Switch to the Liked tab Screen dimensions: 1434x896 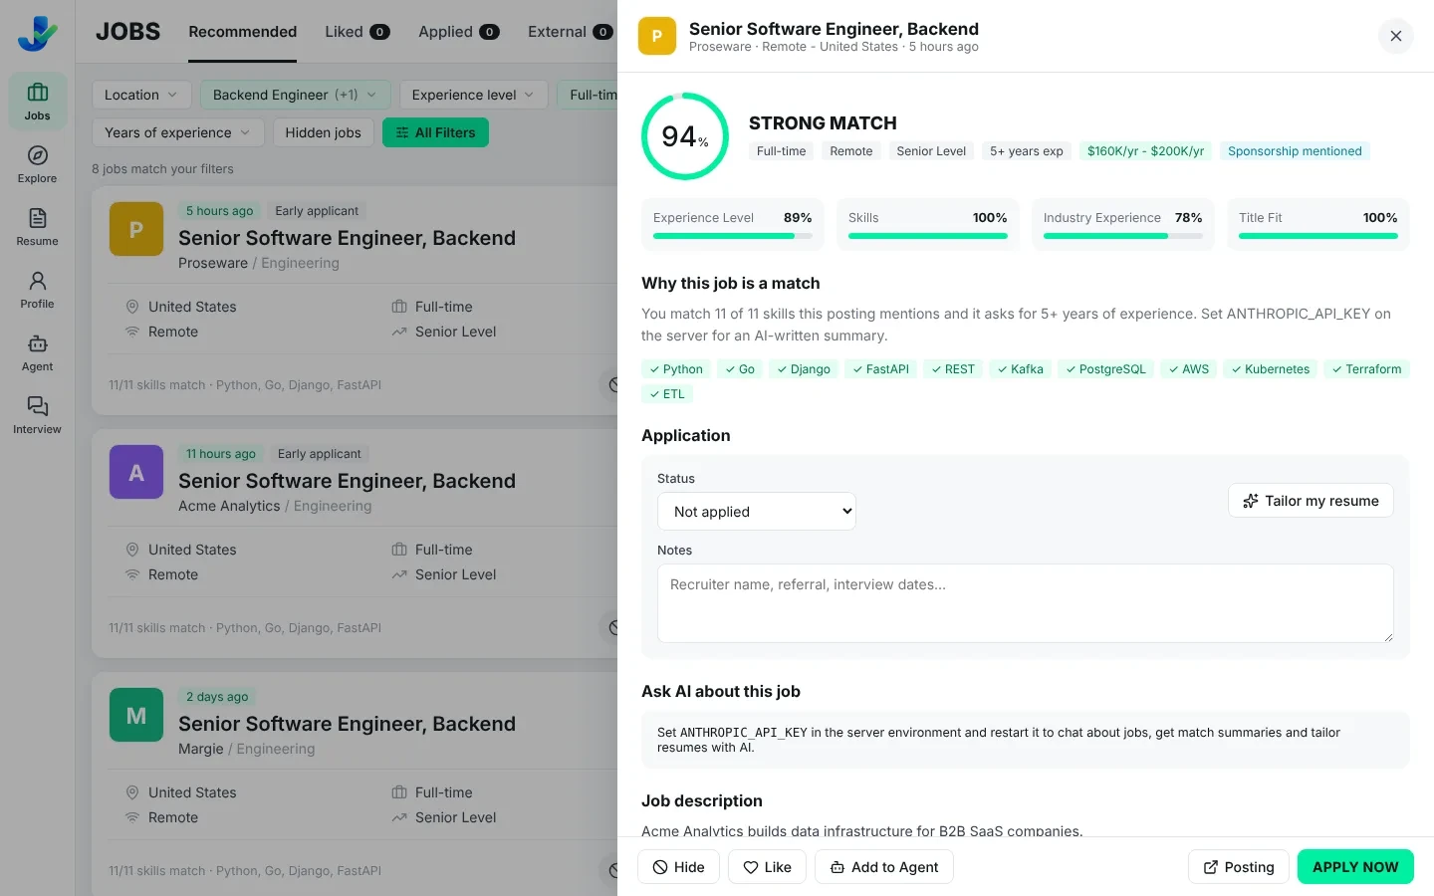tap(357, 32)
